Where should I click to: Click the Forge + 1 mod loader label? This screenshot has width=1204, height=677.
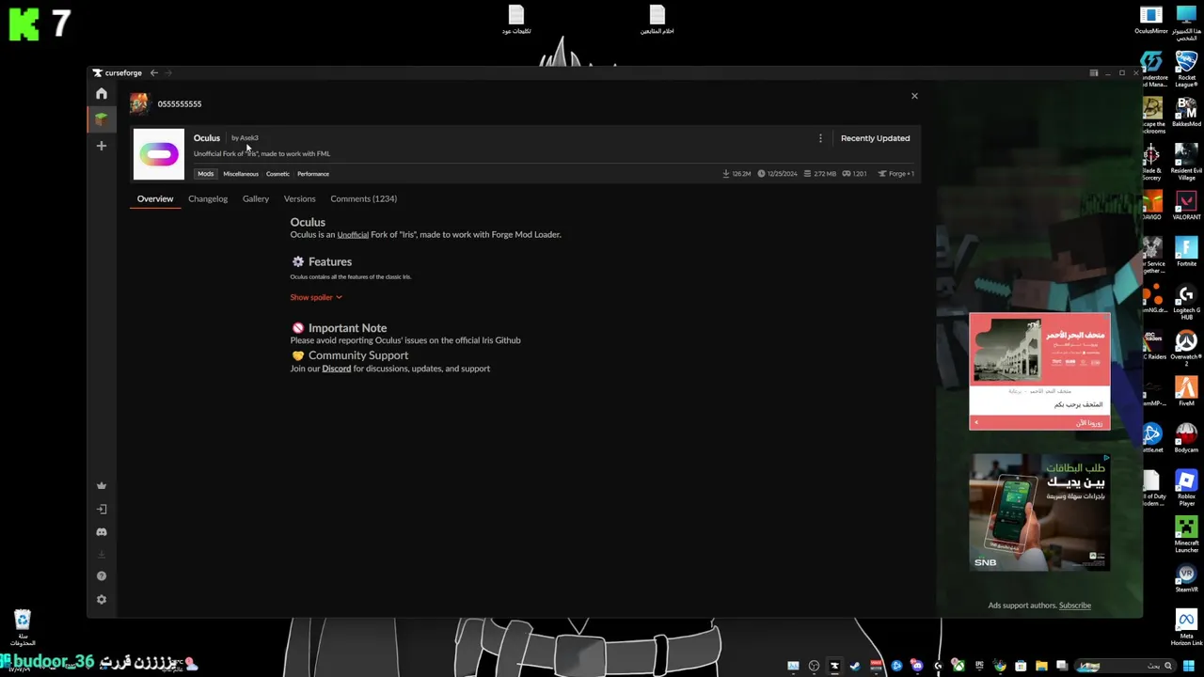(x=895, y=174)
